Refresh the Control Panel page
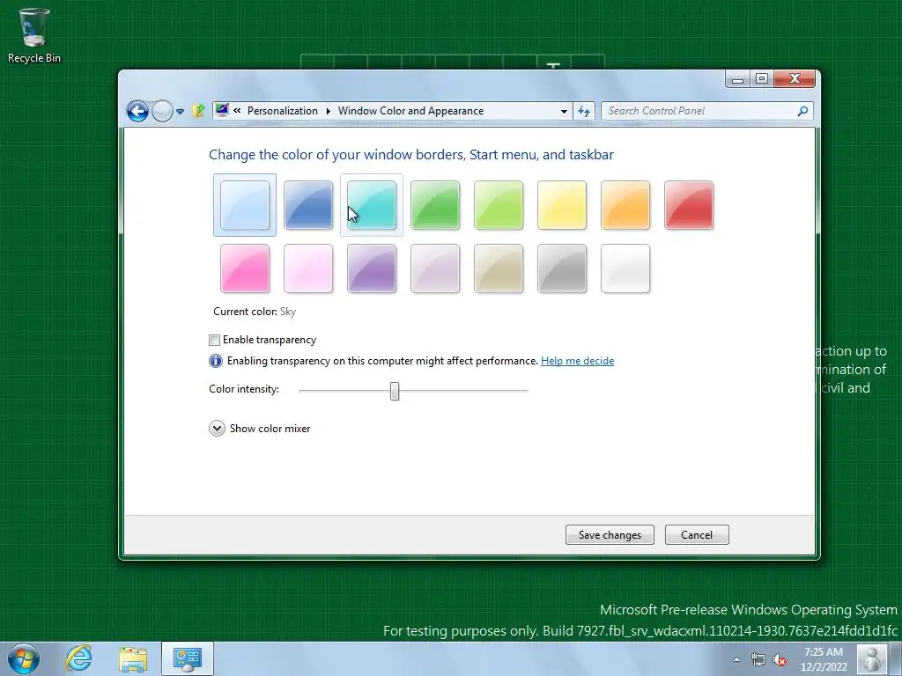The width and height of the screenshot is (902, 676). click(x=584, y=111)
